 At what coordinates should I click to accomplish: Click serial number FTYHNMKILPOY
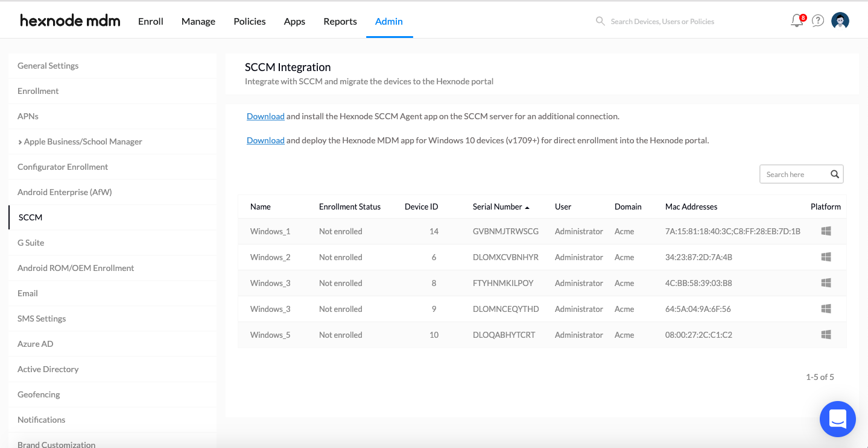point(503,283)
